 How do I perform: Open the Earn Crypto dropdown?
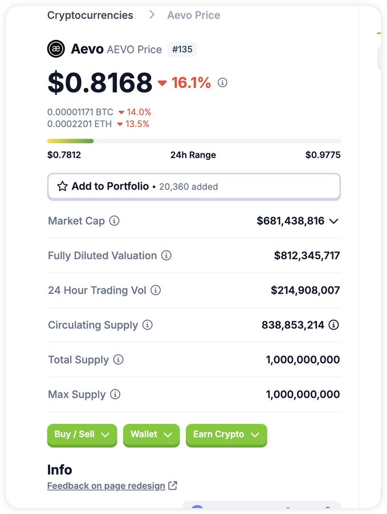(226, 435)
